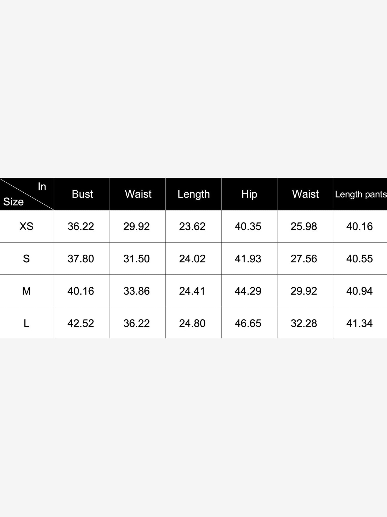Select the L length value 24.80
The image size is (387, 517).
192,323
